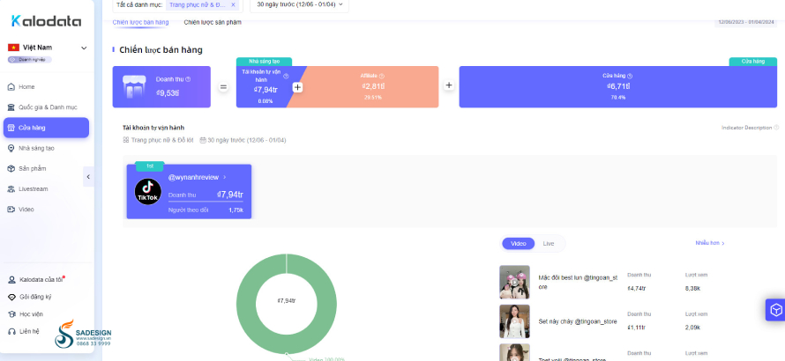Open Kalodata của tôi account item
This screenshot has width=785, height=361.
36,279
